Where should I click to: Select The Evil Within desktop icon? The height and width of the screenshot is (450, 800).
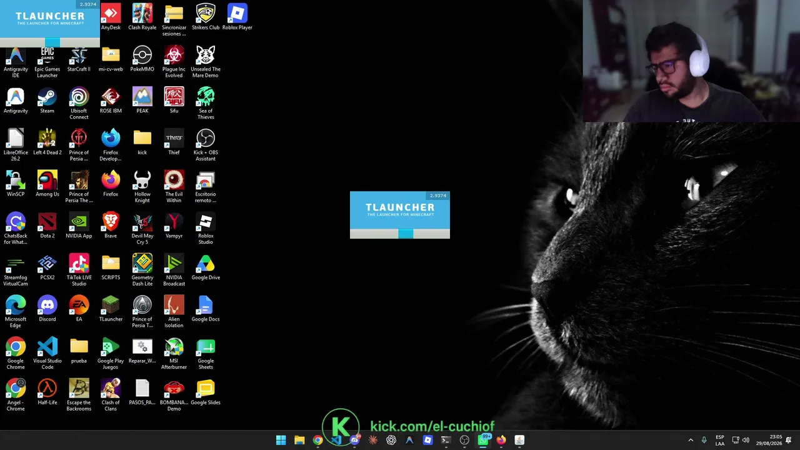[174, 187]
